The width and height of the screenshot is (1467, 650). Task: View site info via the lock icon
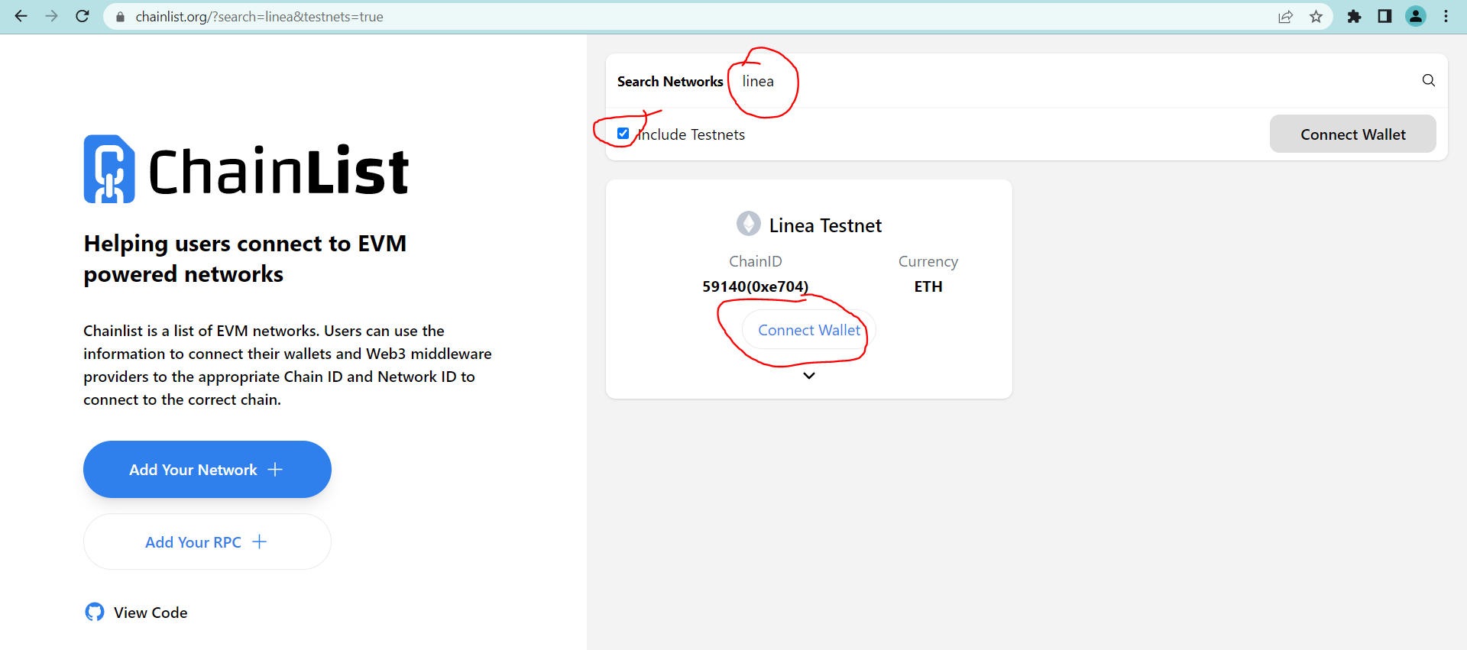120,17
